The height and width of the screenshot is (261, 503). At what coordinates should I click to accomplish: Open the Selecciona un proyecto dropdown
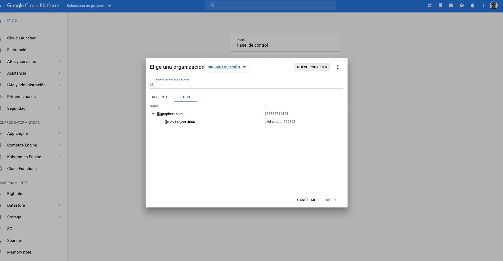89,6
